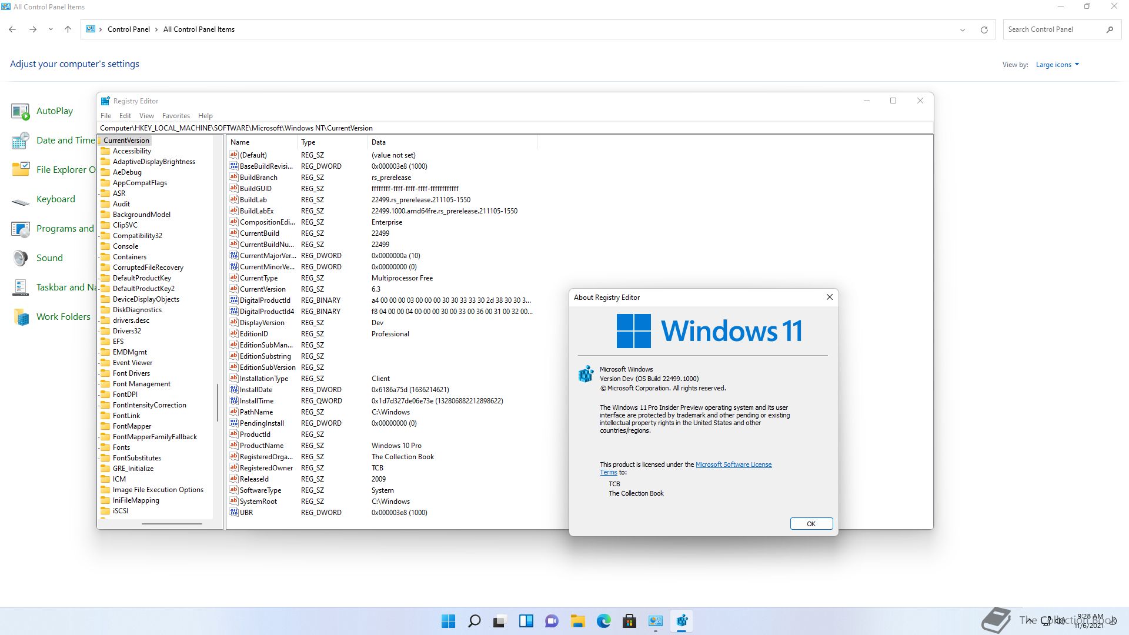Click the UBR DWORD value icon
The image size is (1129, 635).
[x=234, y=512]
